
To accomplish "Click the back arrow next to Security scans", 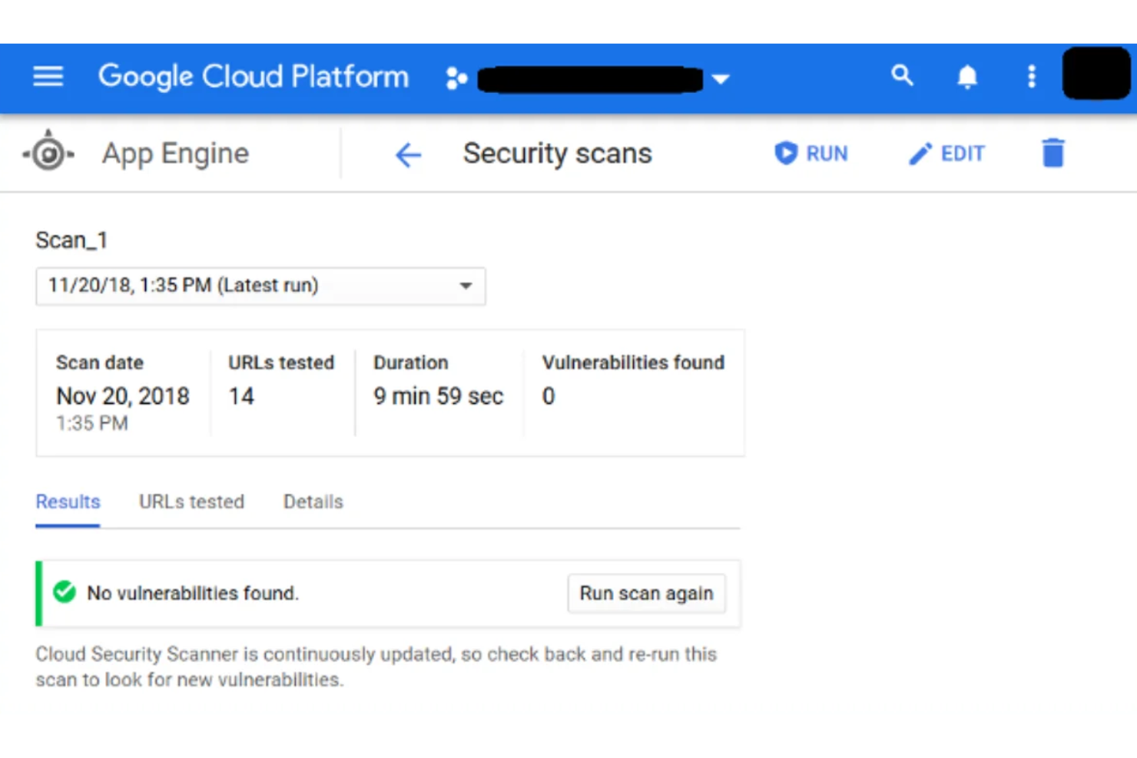I will pyautogui.click(x=408, y=154).
